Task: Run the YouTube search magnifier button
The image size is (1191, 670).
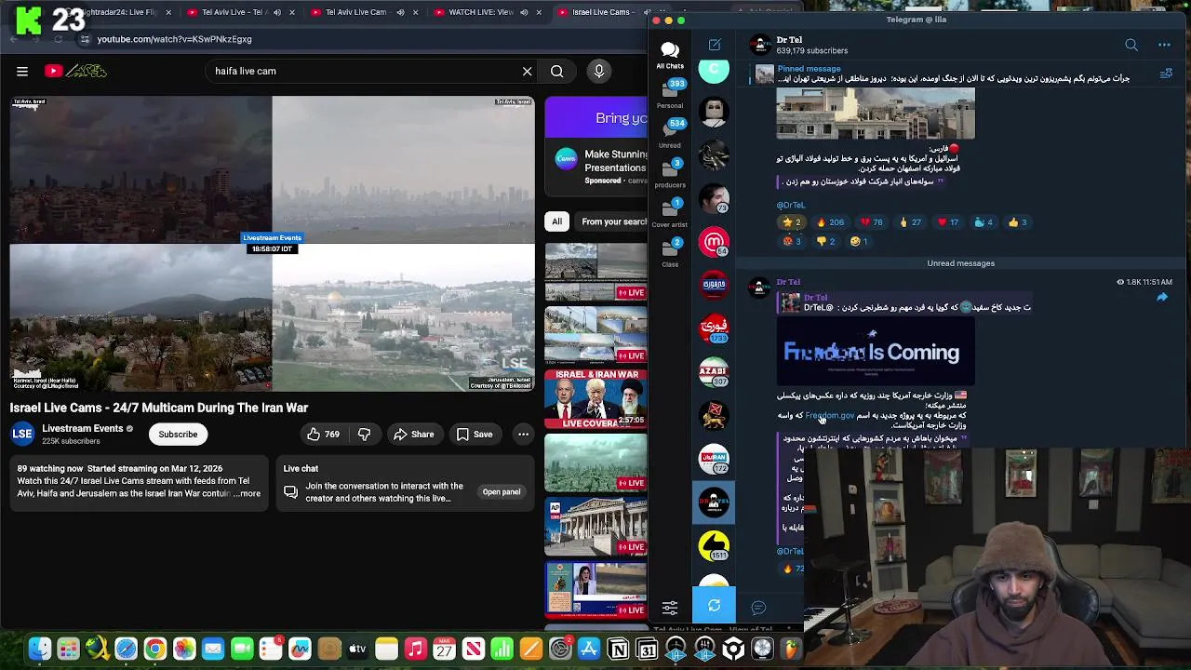Action: coord(556,71)
